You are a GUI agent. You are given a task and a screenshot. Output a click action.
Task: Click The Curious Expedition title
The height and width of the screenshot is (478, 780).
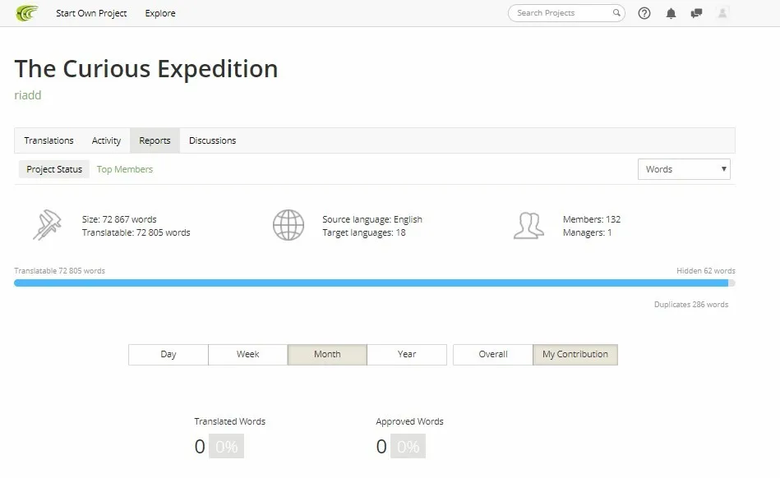[146, 68]
